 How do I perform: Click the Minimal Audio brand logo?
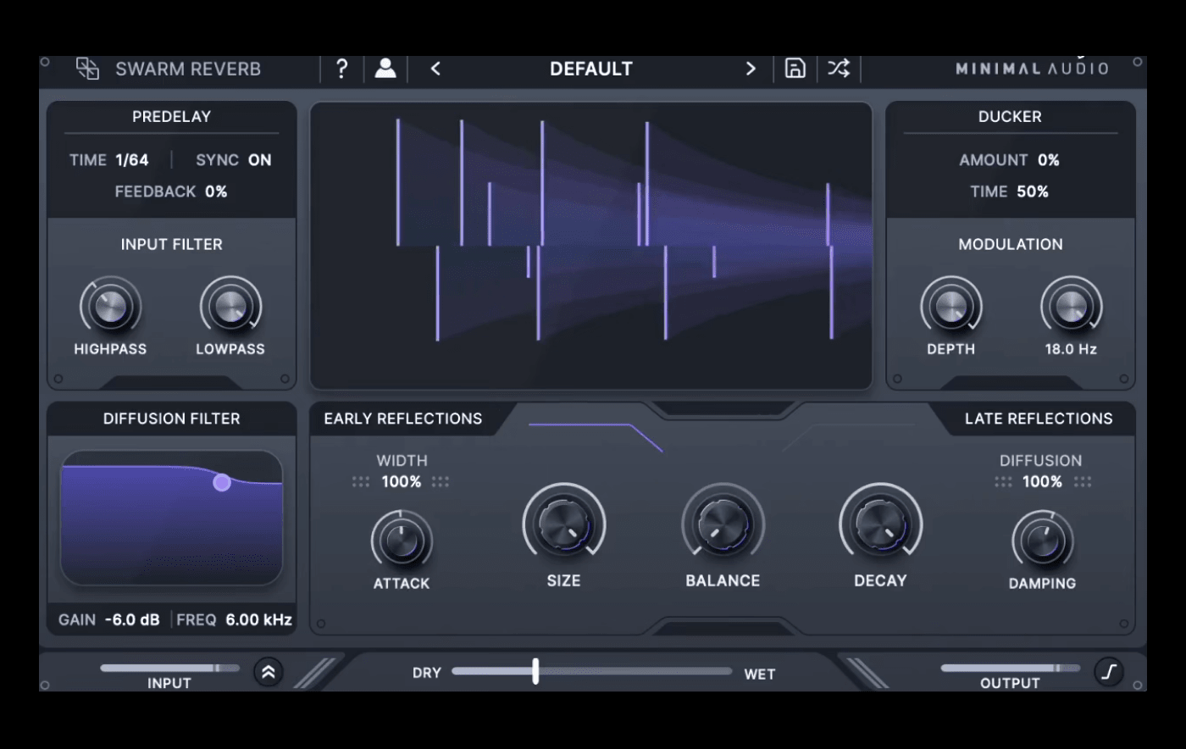click(1032, 69)
